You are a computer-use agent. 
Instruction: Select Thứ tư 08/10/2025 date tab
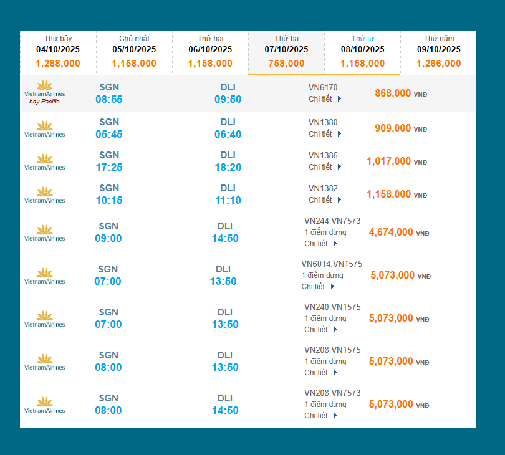point(362,51)
